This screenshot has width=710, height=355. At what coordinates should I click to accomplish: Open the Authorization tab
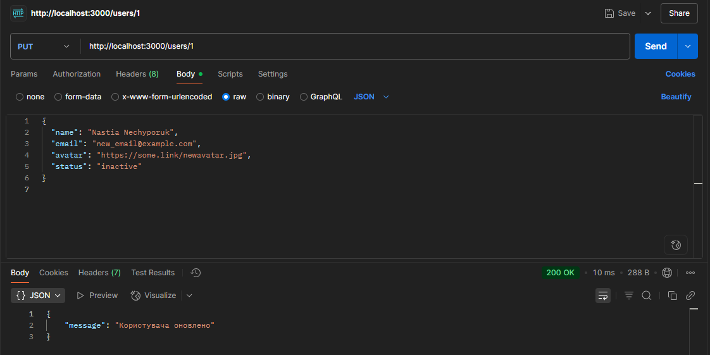(x=77, y=74)
